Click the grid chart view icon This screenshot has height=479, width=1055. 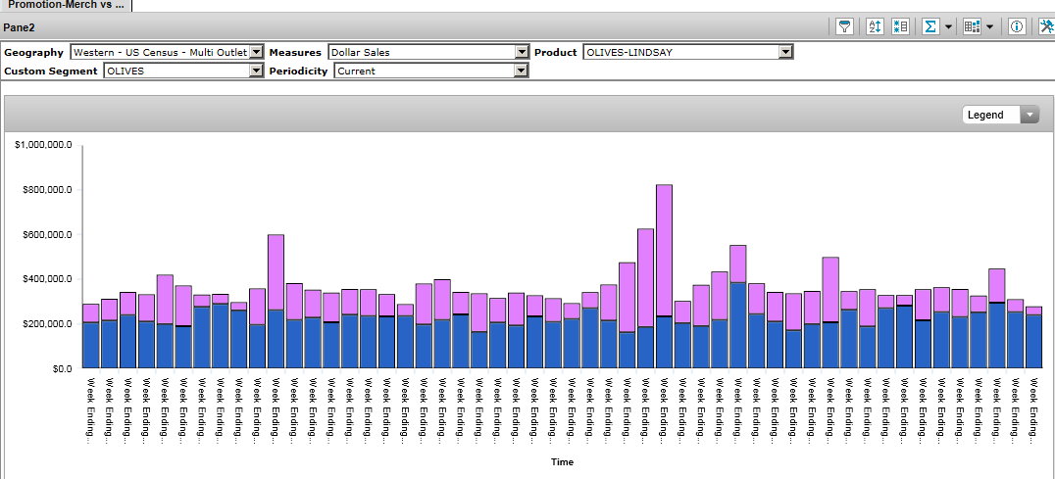[x=972, y=26]
